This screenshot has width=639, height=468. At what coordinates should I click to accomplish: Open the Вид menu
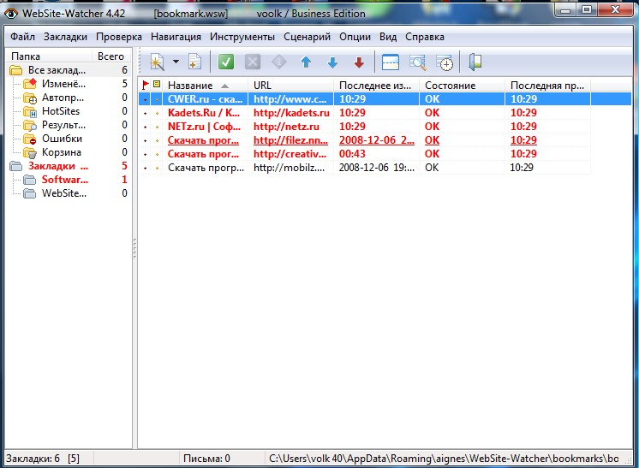pos(388,37)
